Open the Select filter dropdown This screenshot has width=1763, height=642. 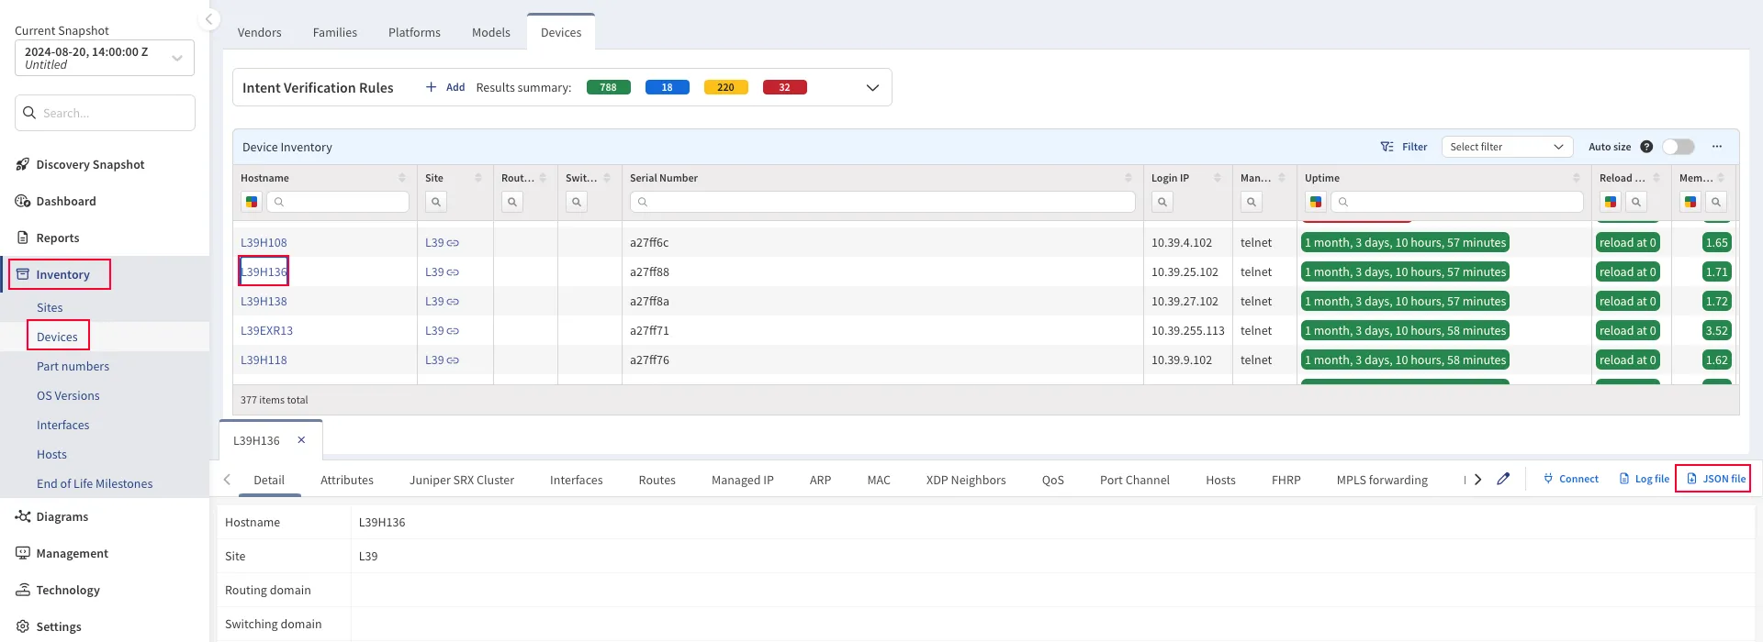(x=1506, y=147)
